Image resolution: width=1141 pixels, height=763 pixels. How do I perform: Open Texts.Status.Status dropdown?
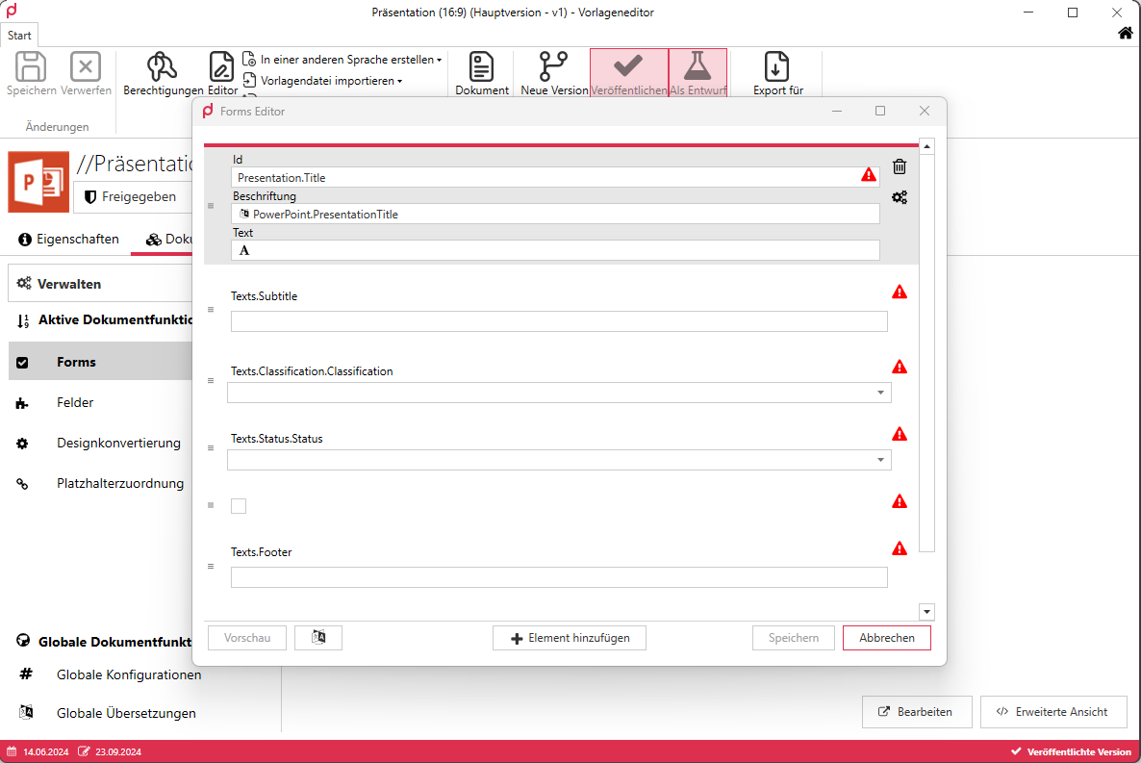[x=880, y=459]
